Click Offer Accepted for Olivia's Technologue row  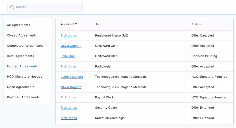click(203, 87)
